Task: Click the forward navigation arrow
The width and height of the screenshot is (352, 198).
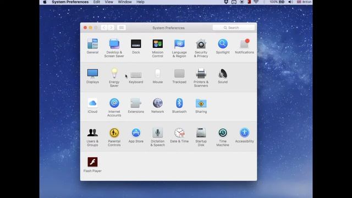Action: (111, 28)
